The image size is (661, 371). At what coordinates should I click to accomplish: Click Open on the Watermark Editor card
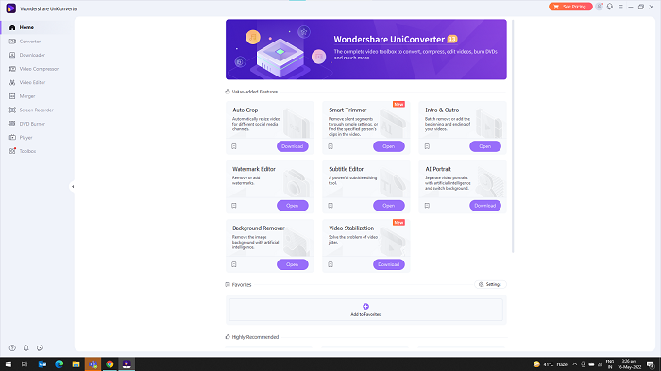[x=293, y=205]
